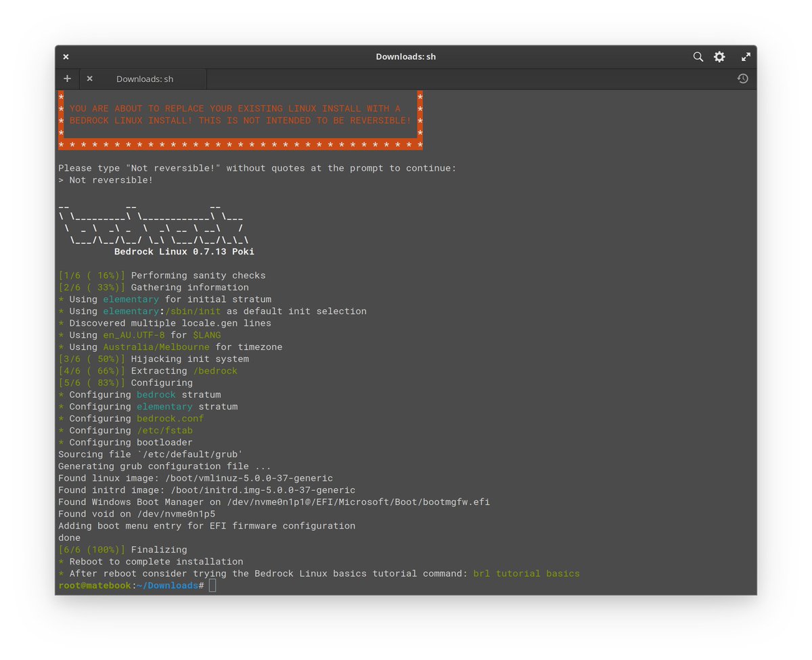Click 'BEDROCK LINUX INSTALL!' warning line

tap(240, 120)
